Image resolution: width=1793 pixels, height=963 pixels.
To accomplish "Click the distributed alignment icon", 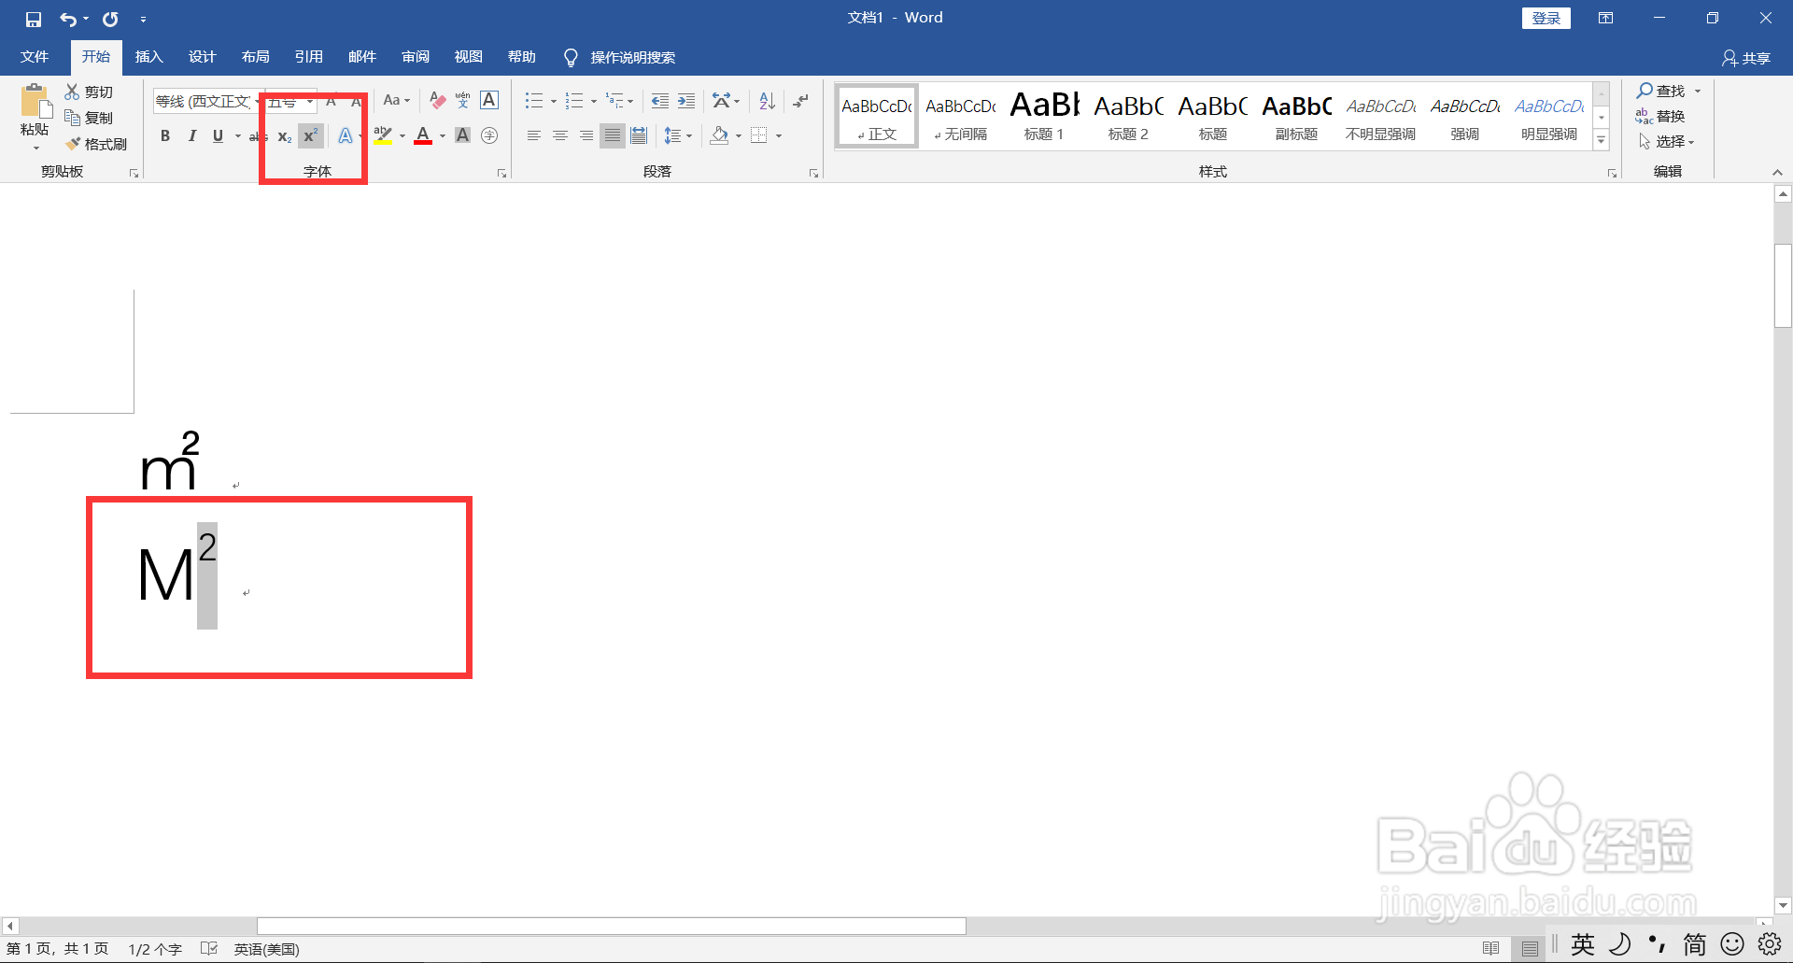I will [639, 135].
